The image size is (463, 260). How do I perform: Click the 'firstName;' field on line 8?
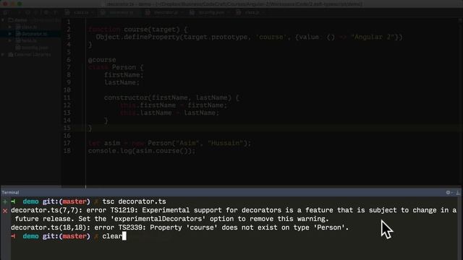click(x=124, y=75)
